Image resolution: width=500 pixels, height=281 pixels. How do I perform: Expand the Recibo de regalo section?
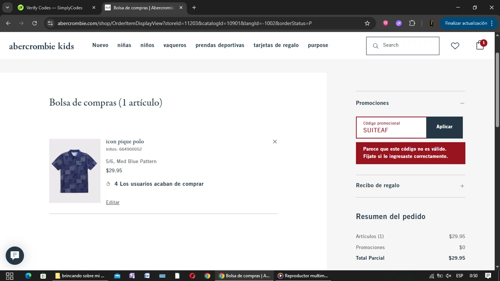click(462, 186)
